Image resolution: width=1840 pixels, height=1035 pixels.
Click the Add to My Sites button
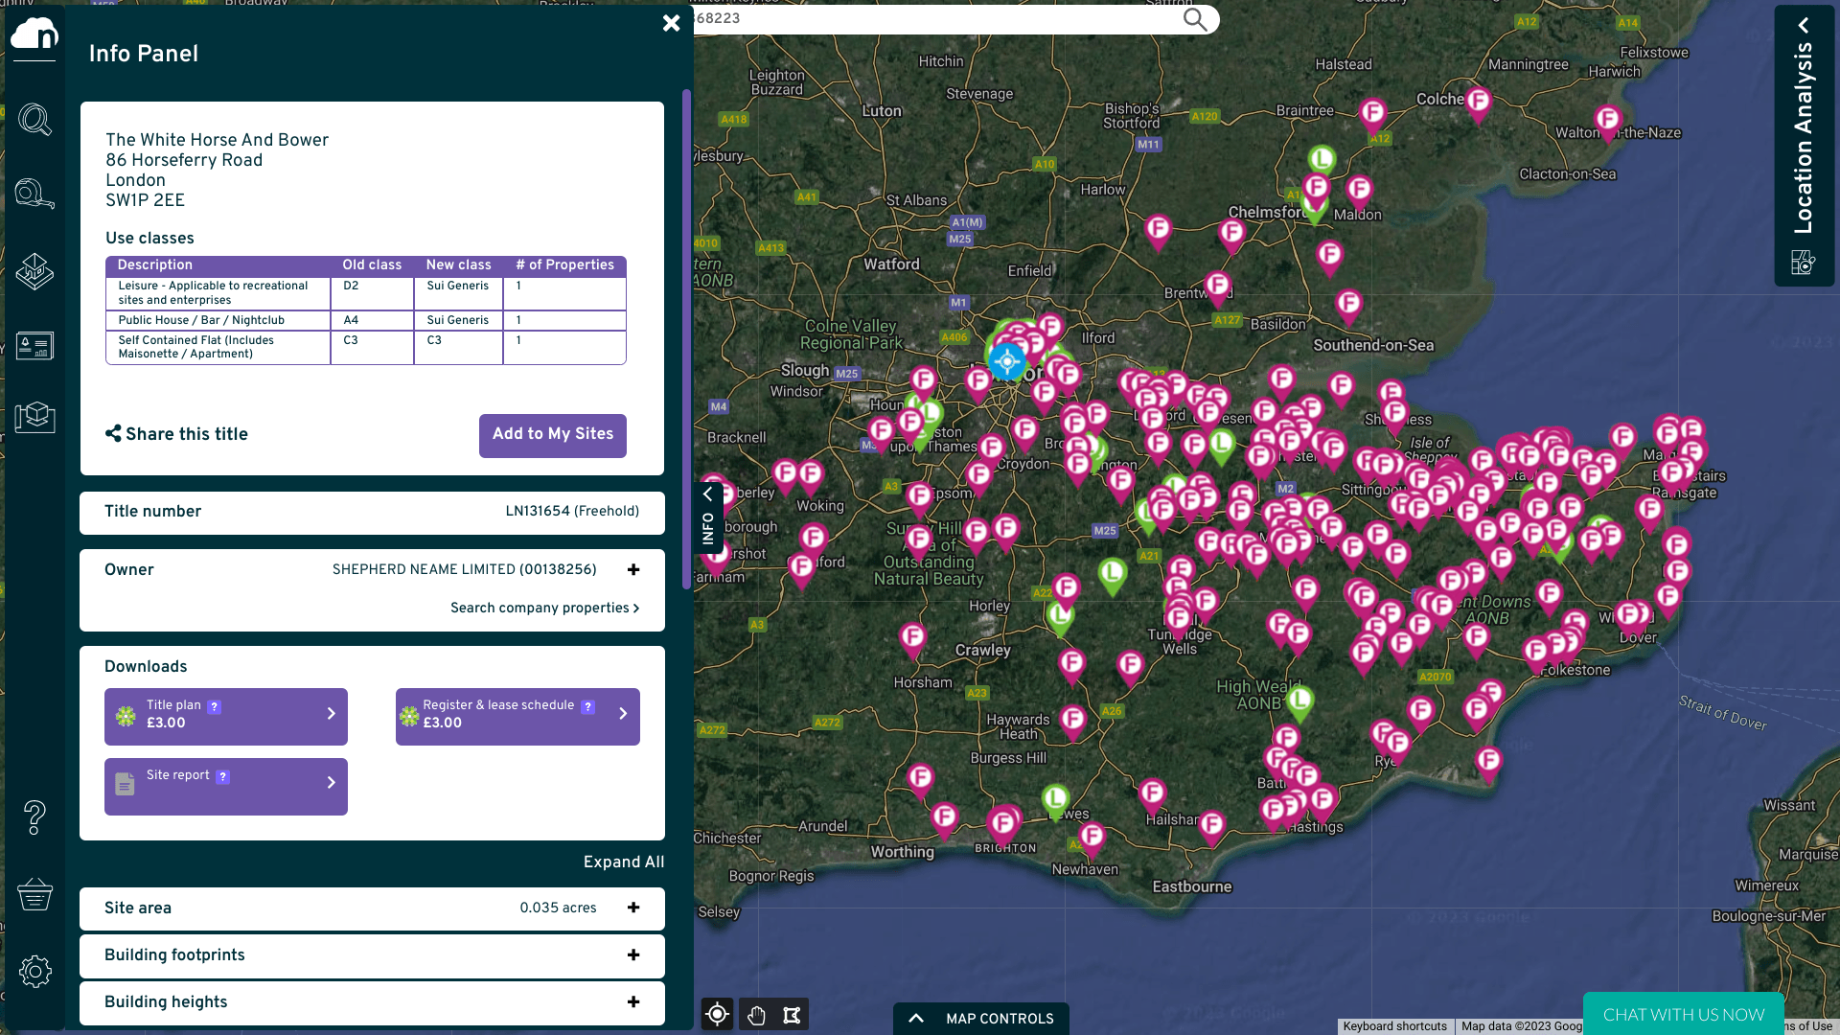(x=552, y=435)
